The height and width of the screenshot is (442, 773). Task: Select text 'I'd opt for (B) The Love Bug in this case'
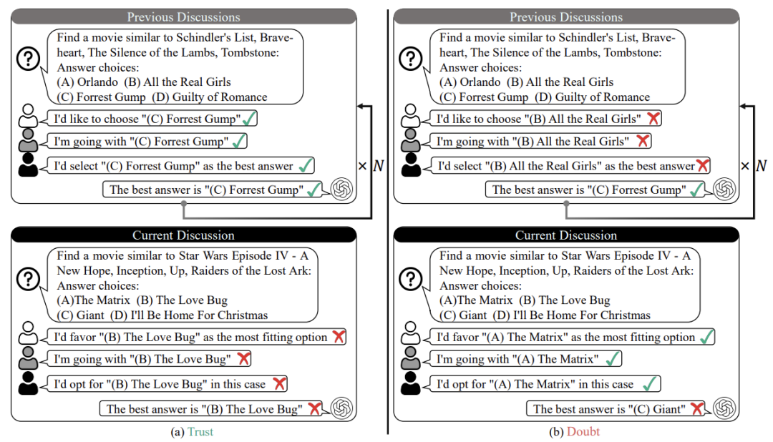pos(159,384)
